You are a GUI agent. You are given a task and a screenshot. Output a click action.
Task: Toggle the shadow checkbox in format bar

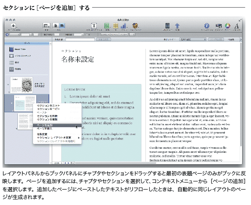(x=87, y=34)
